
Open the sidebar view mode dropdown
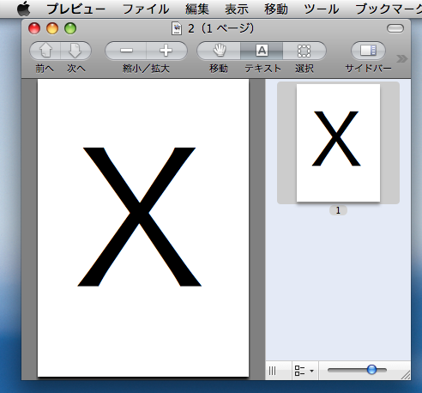[304, 371]
